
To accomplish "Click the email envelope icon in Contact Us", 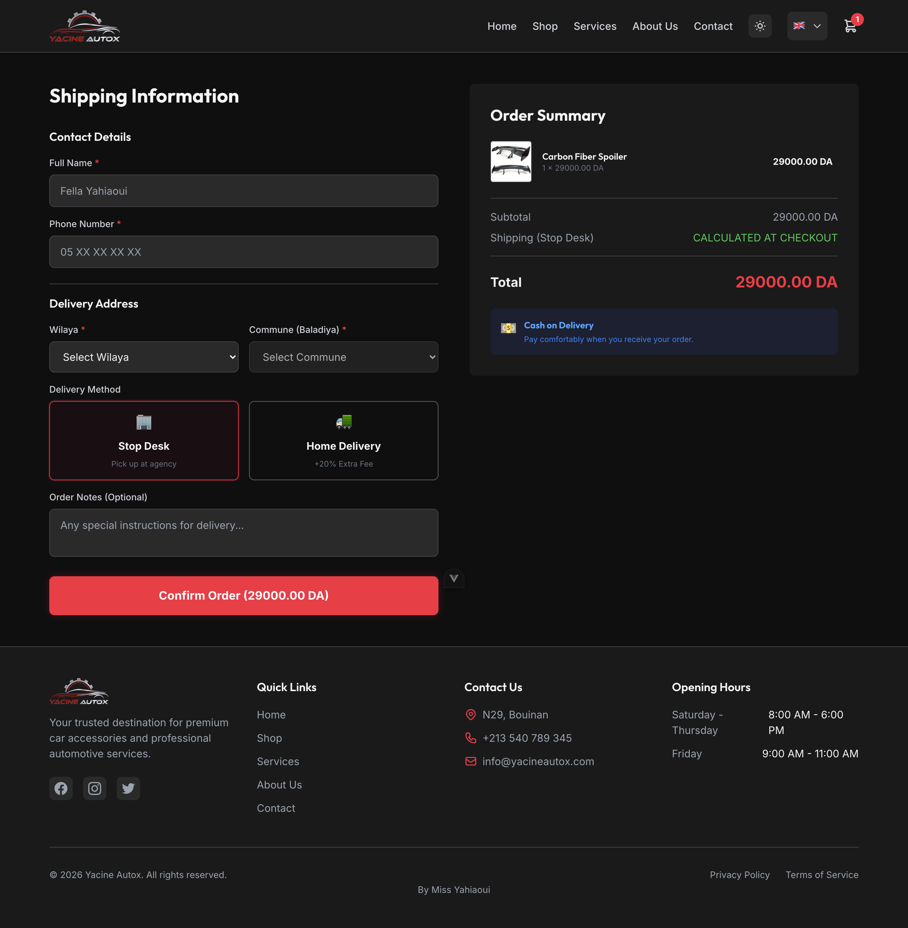I will (471, 762).
